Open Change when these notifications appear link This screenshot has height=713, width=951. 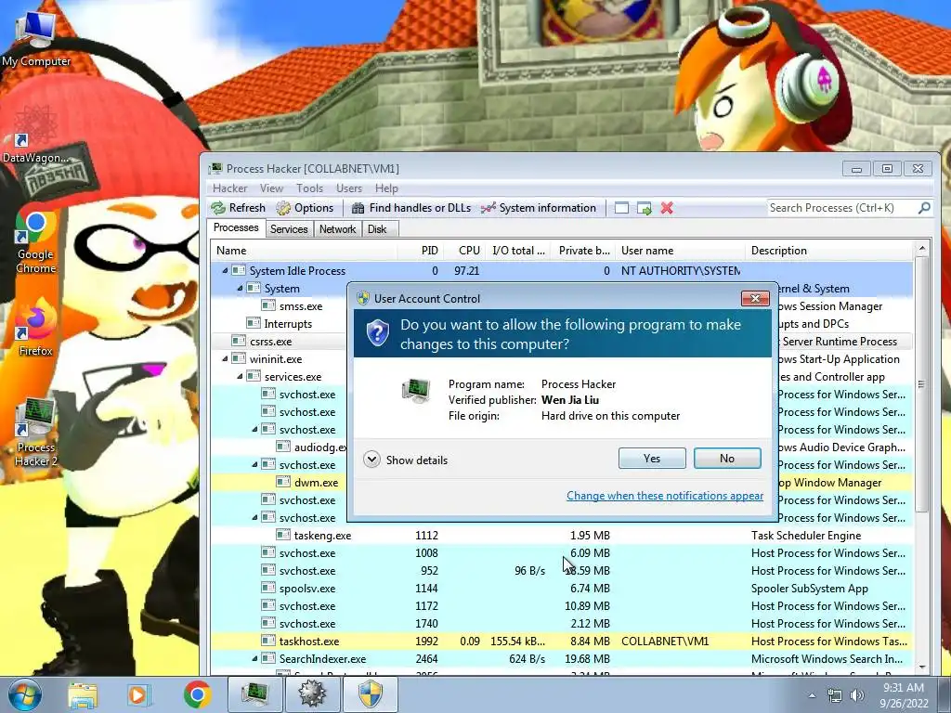665,496
